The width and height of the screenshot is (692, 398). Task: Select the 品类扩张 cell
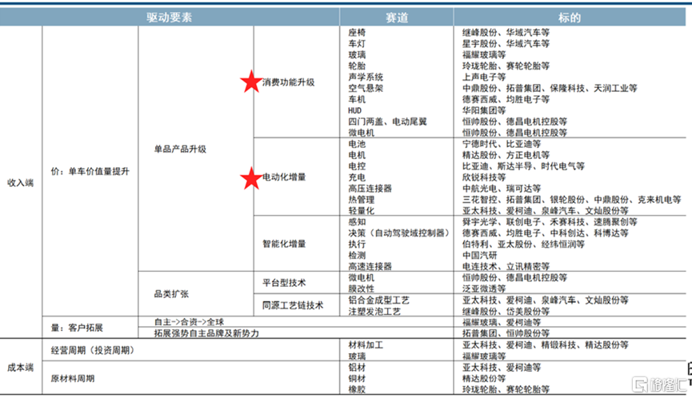click(x=171, y=294)
